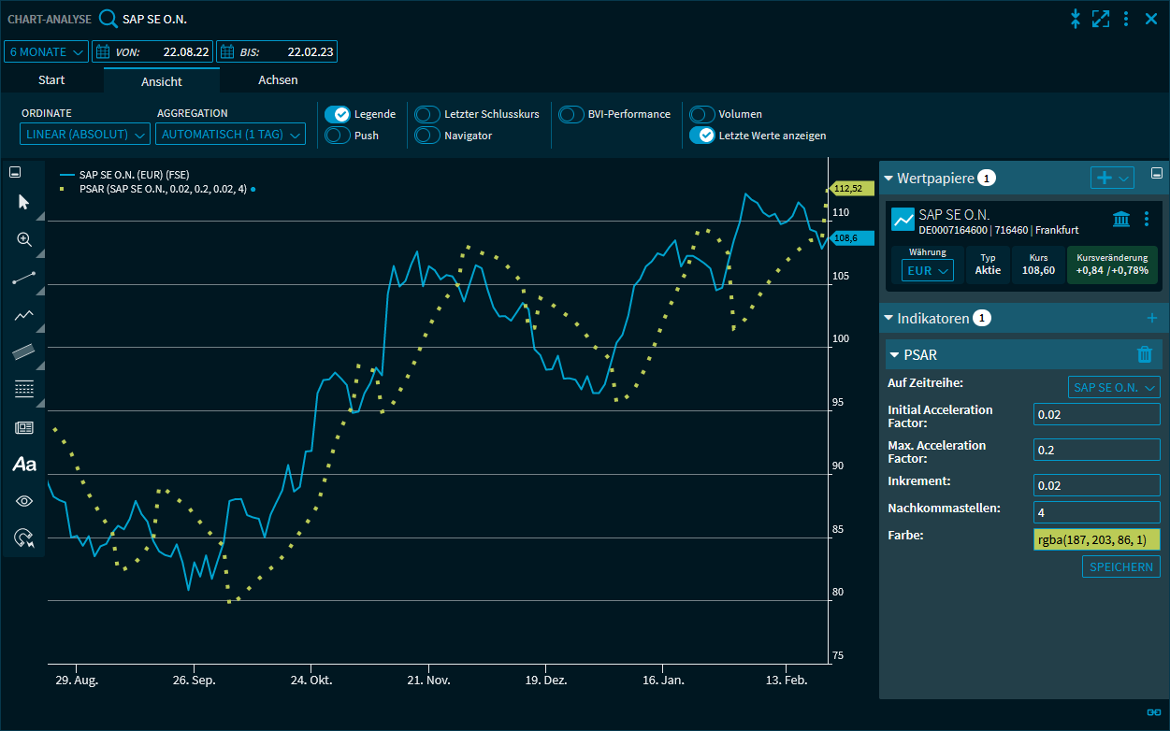
Task: Select the zoom magnifier tool
Action: pos(24,239)
